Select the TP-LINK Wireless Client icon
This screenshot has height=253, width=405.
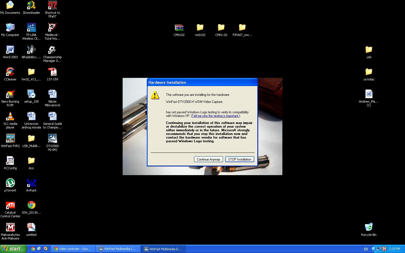(x=31, y=31)
